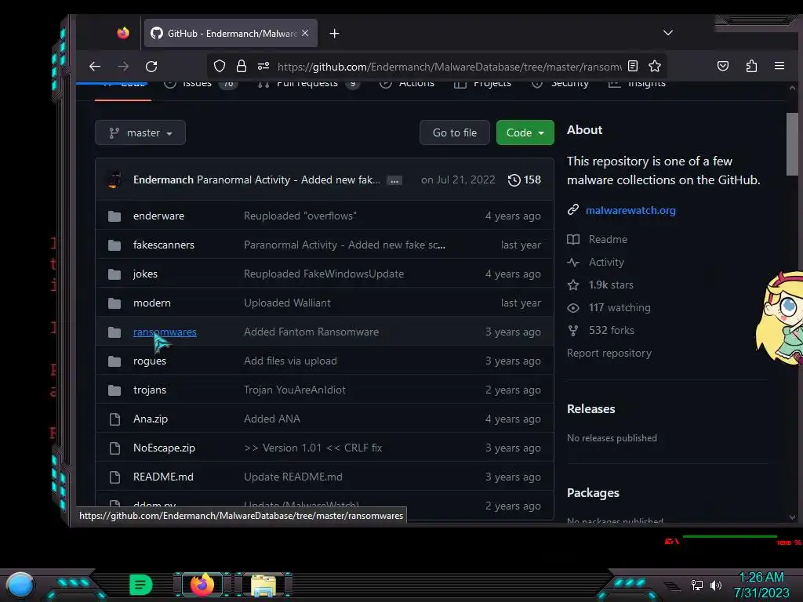Open site permissions icon in address bar

(263, 66)
